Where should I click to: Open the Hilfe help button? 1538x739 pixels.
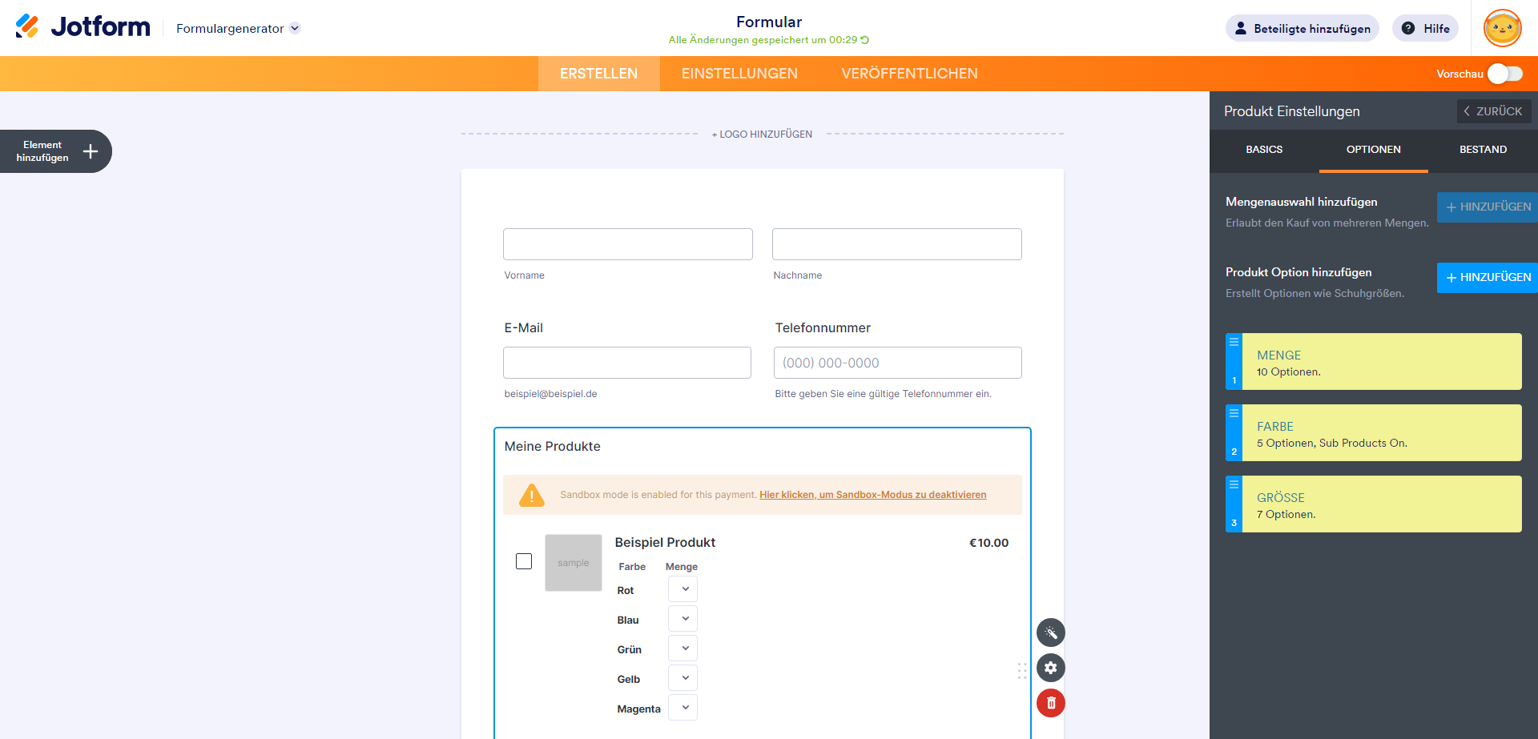pyautogui.click(x=1425, y=29)
